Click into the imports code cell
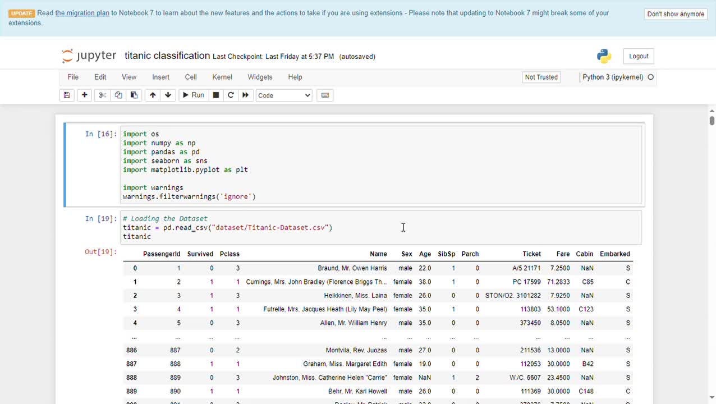The width and height of the screenshot is (716, 404). [x=380, y=165]
